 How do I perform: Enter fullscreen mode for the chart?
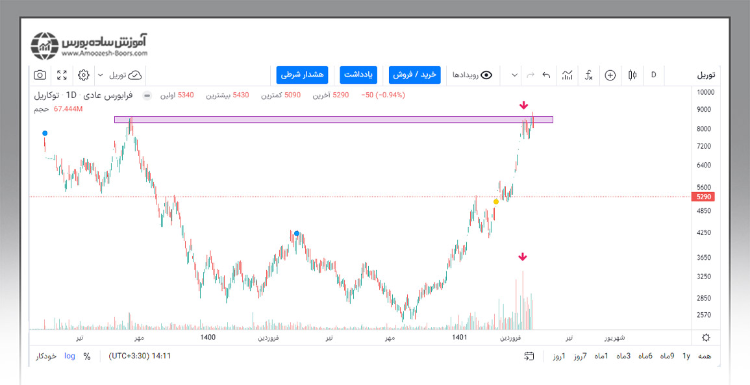click(x=62, y=75)
